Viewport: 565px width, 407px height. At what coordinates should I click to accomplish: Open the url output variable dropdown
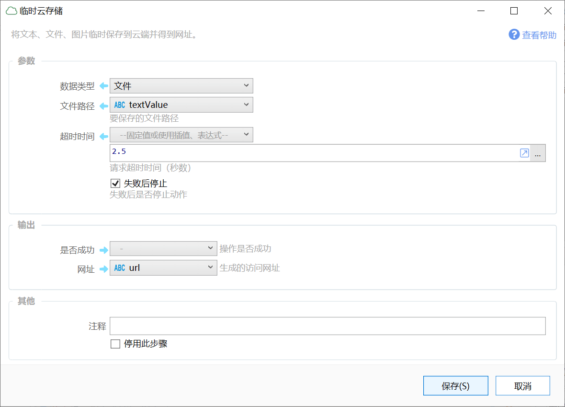pos(163,268)
